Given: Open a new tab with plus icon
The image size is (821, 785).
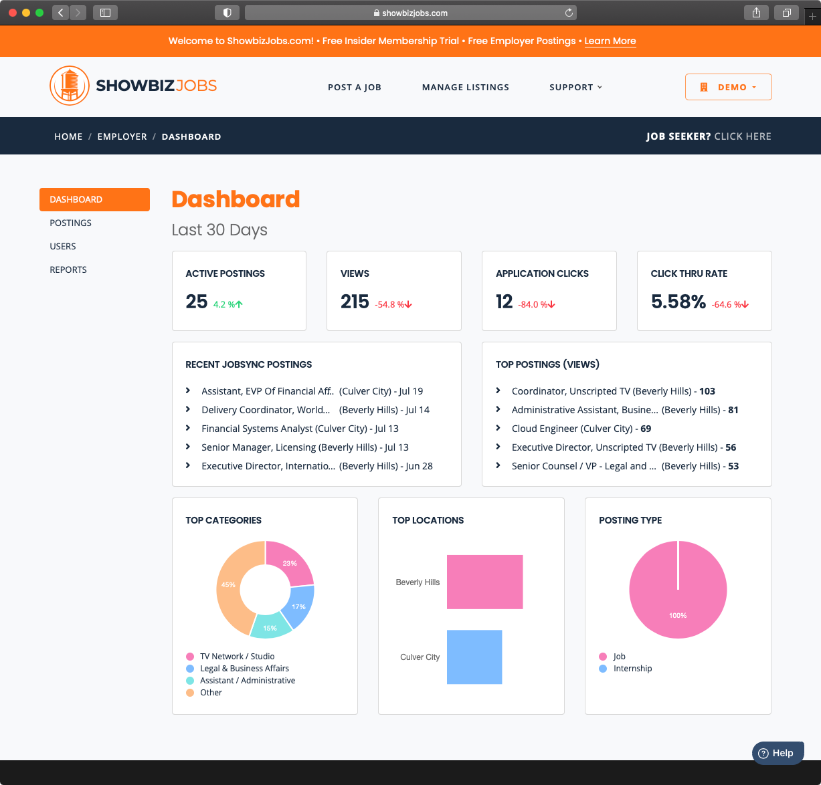Looking at the screenshot, I should click(x=812, y=17).
